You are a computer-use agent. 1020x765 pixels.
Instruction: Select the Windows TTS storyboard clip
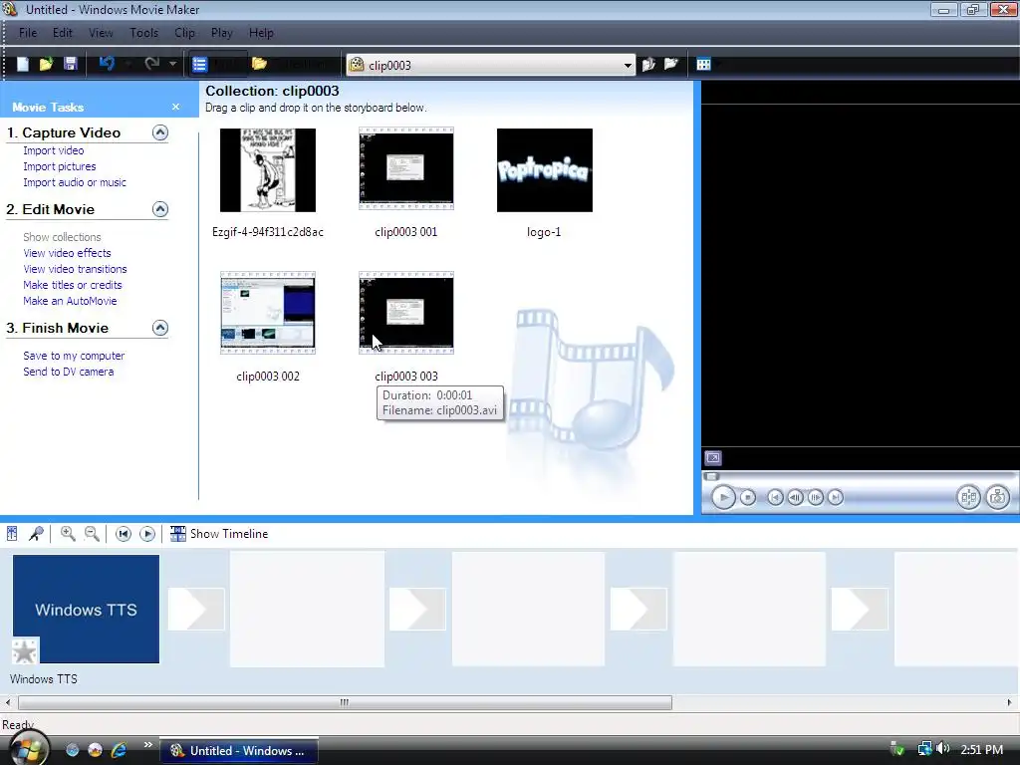pyautogui.click(x=86, y=609)
